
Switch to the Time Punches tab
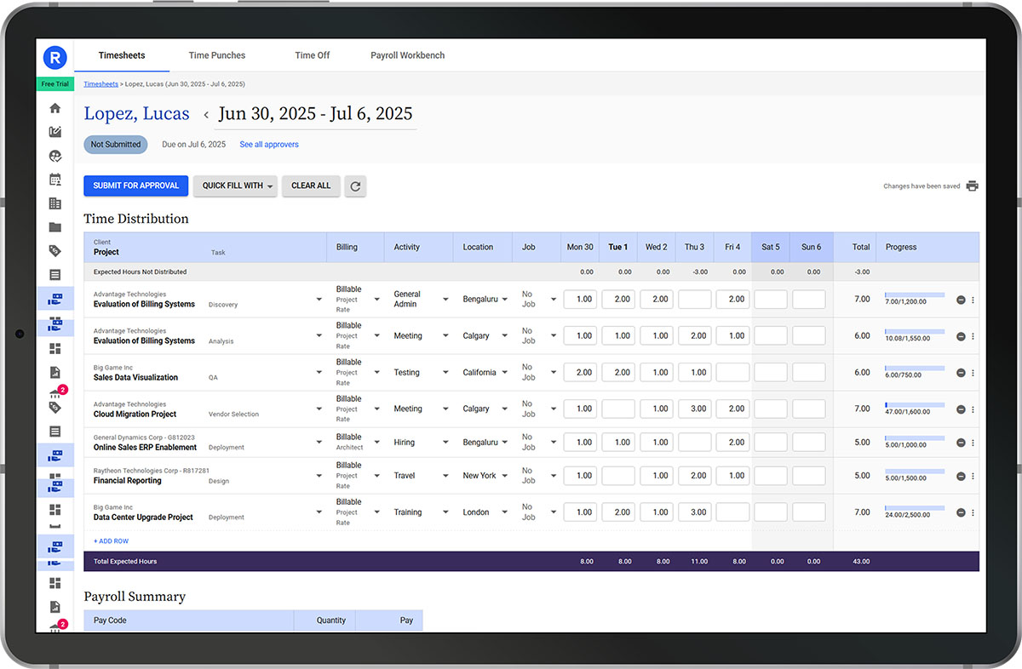[216, 54]
